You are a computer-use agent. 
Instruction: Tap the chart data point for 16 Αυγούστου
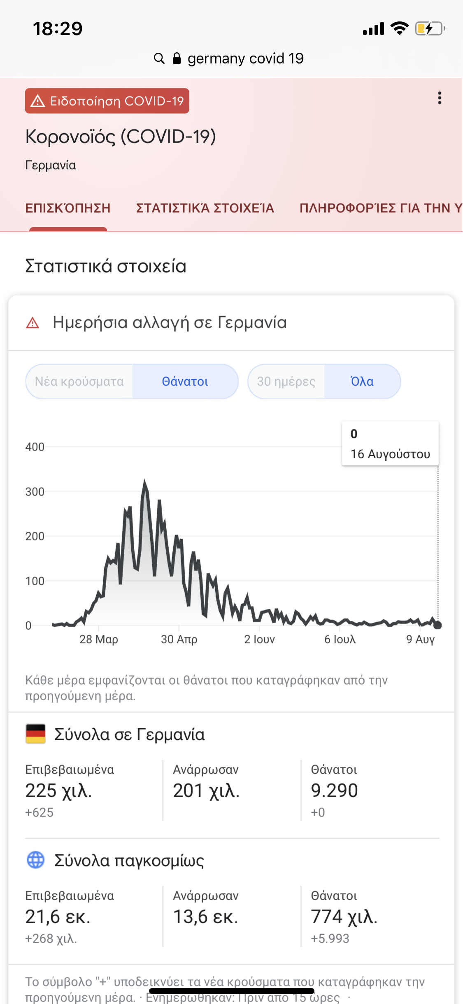point(437,625)
